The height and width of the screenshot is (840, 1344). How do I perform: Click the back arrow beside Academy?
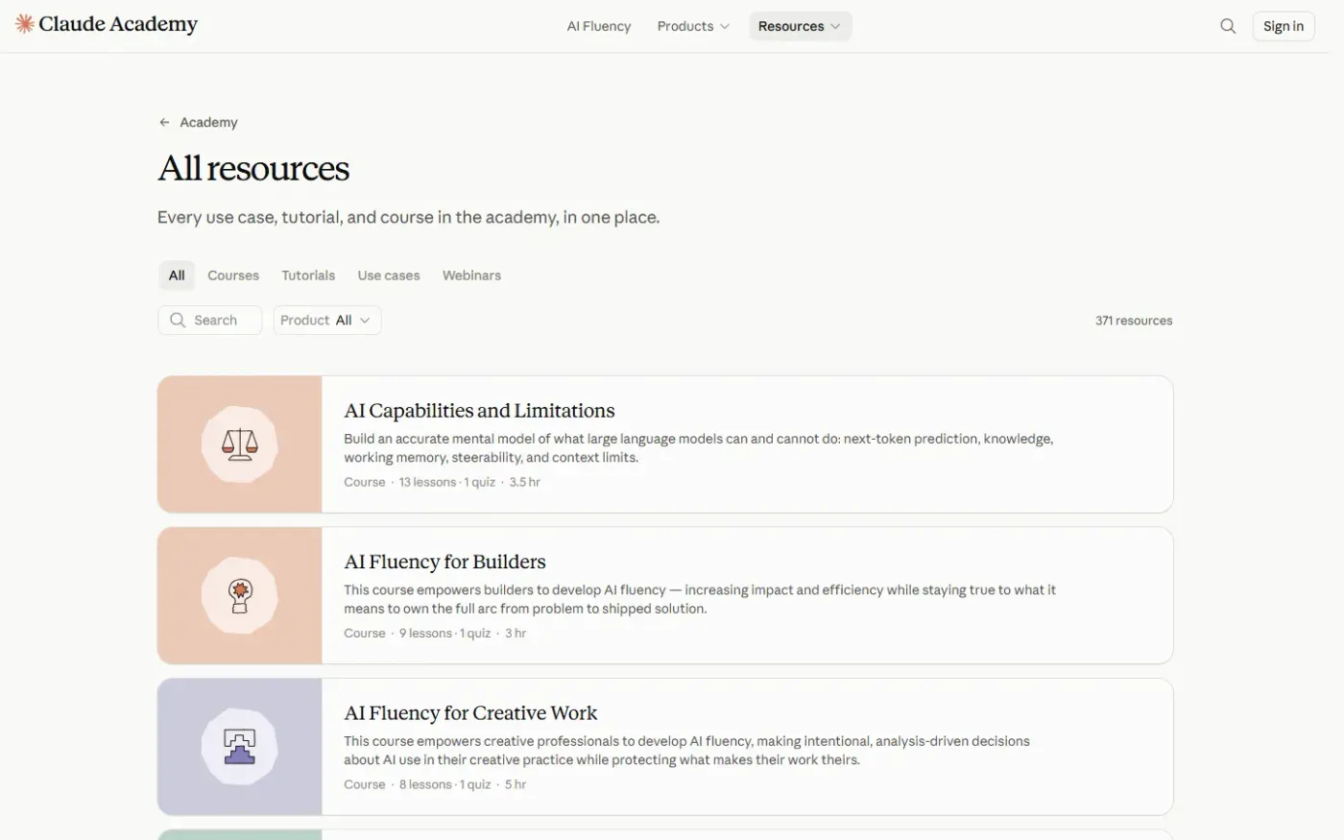pyautogui.click(x=164, y=123)
